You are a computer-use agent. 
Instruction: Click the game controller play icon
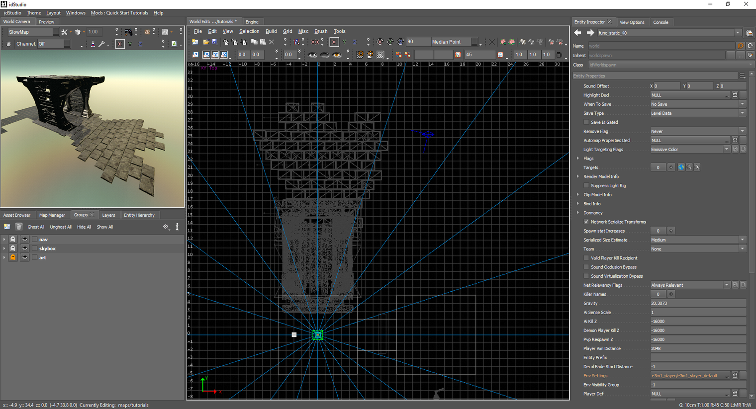[x=128, y=32]
